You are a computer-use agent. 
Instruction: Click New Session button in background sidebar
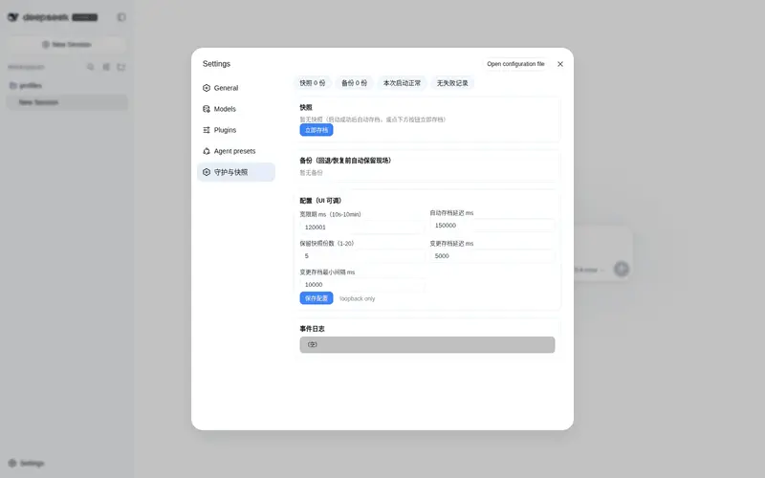pyautogui.click(x=67, y=44)
